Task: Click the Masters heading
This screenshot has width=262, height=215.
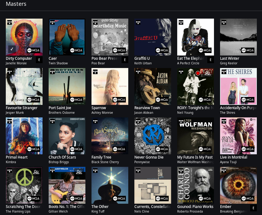Action: [16, 4]
